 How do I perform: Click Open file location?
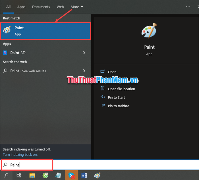coord(121,89)
